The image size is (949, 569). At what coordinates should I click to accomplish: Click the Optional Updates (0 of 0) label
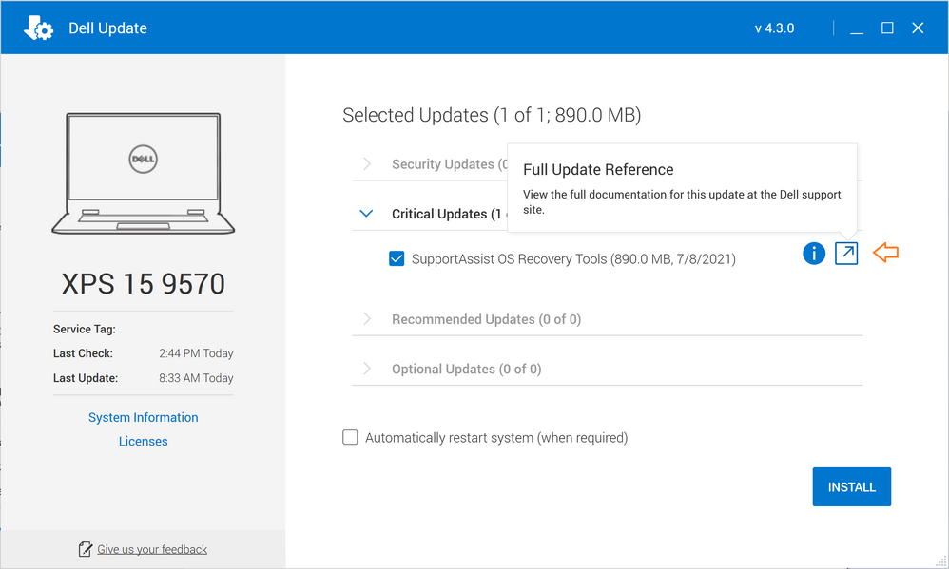click(x=467, y=369)
